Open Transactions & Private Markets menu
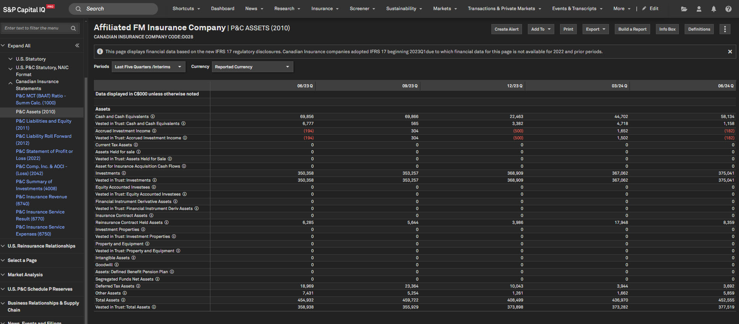 [x=504, y=9]
